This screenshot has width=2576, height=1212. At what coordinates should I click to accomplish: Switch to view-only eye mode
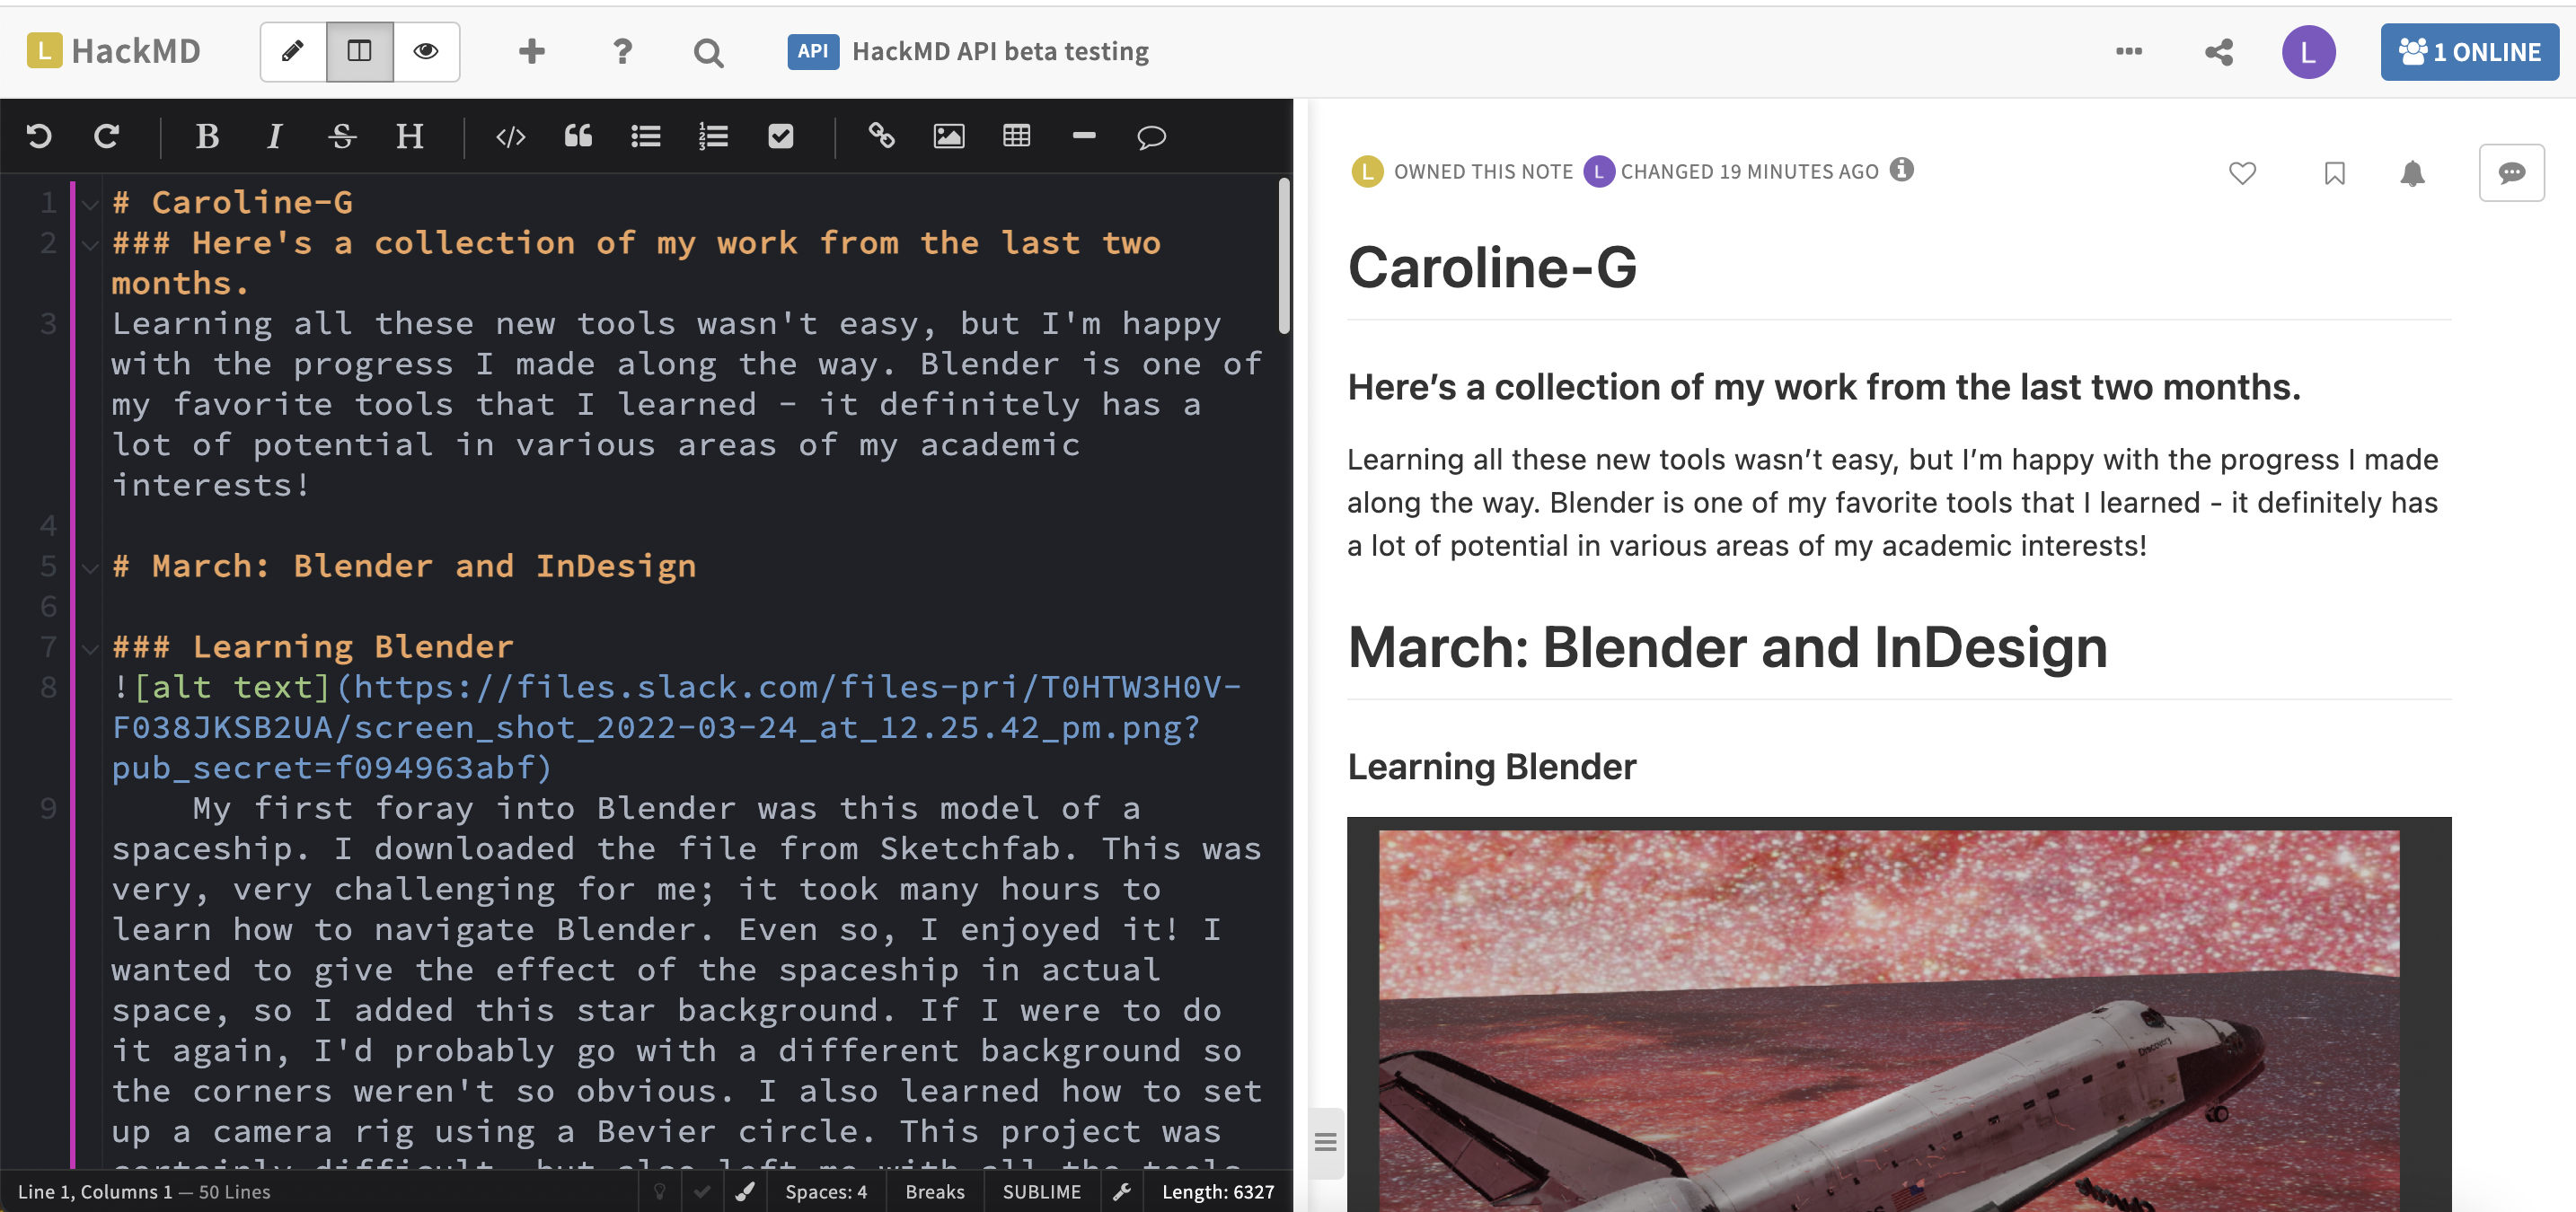click(x=426, y=52)
